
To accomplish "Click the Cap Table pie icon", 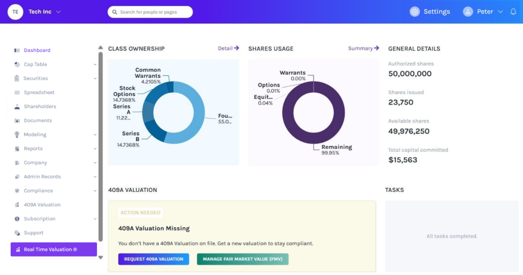I will point(17,65).
